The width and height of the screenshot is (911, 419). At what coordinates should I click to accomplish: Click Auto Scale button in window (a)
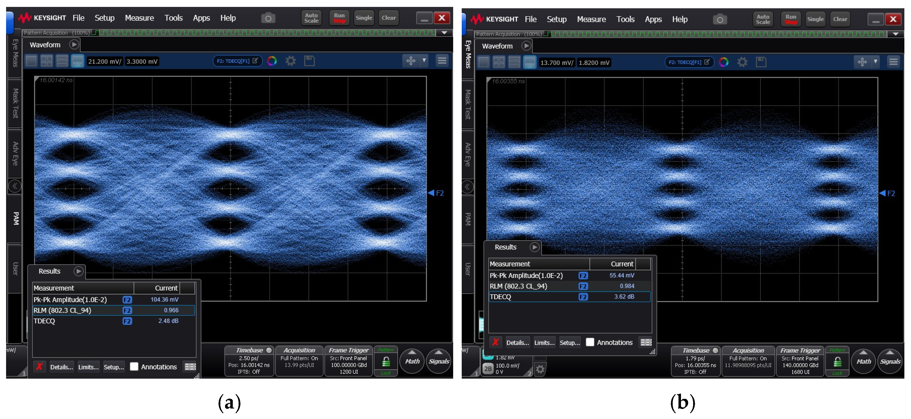tap(311, 18)
